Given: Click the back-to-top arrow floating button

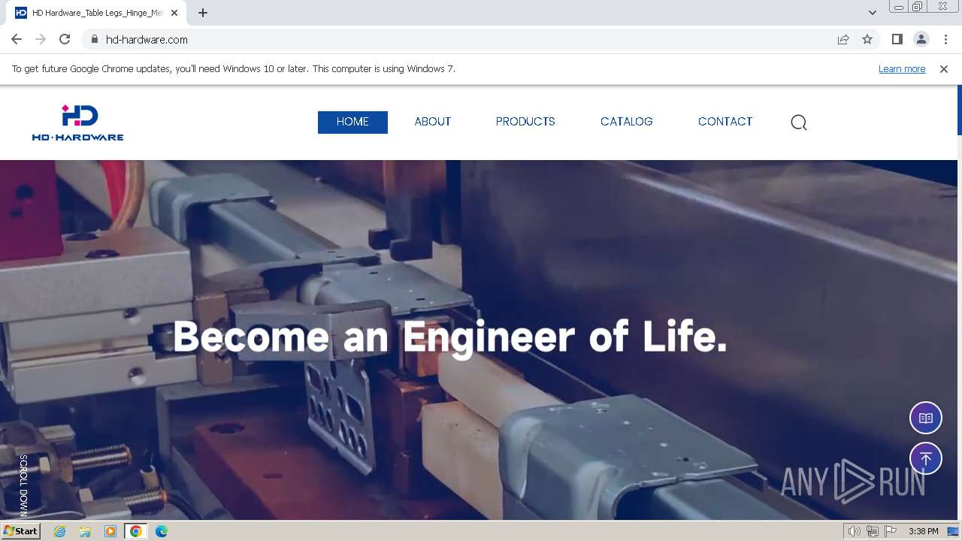Looking at the screenshot, I should 926,458.
